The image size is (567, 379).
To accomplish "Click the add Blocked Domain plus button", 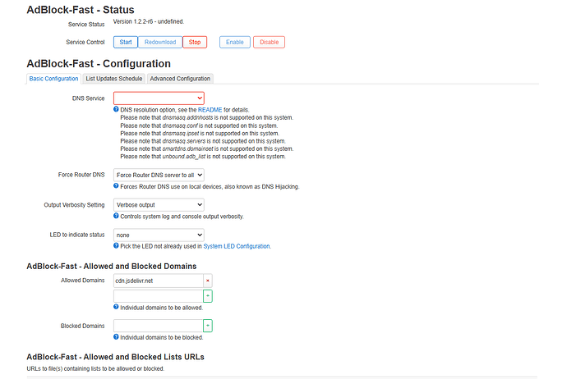I will pos(208,326).
